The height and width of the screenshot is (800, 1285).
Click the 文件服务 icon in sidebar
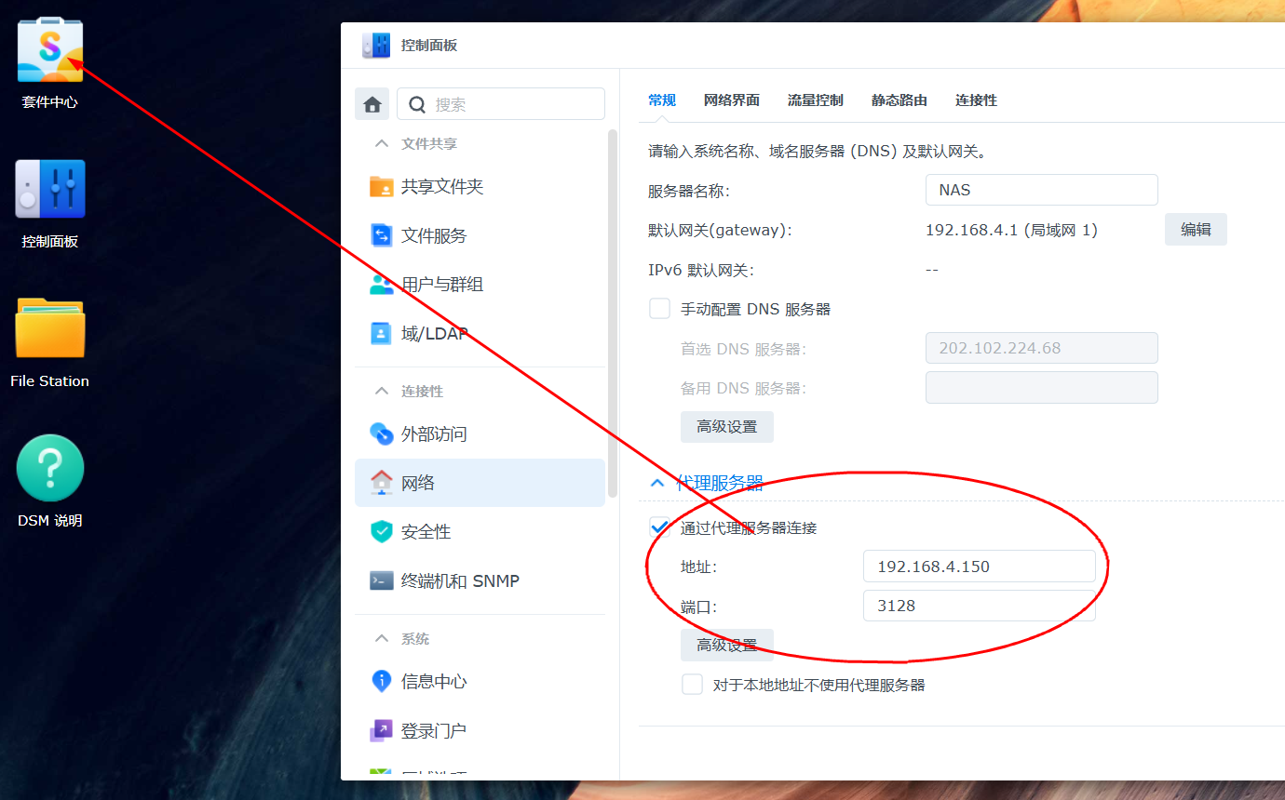tap(382, 235)
